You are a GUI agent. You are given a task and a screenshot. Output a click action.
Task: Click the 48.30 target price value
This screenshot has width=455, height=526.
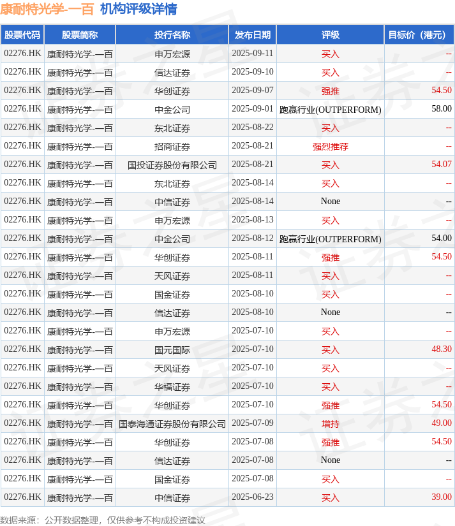(441, 349)
